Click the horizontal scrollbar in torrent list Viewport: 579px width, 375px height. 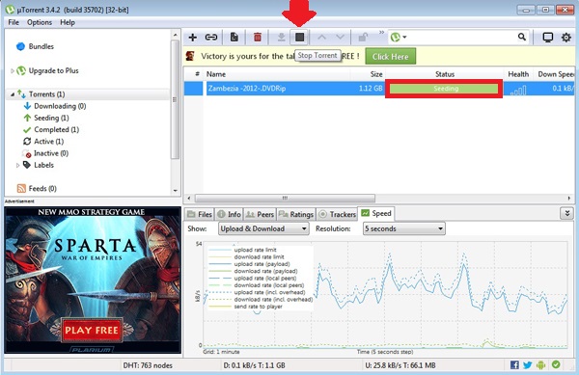[285, 199]
